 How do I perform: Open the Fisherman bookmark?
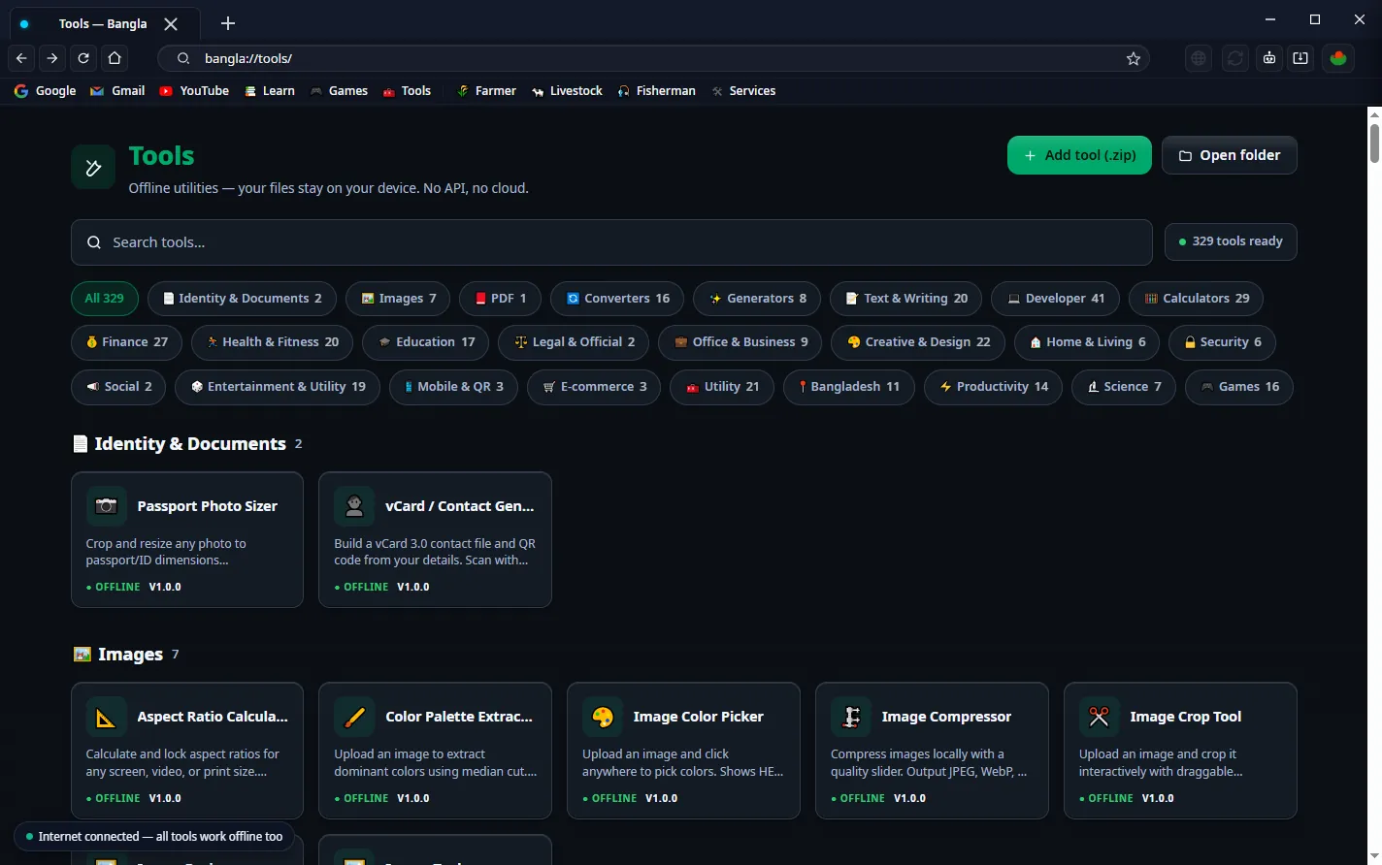click(656, 91)
